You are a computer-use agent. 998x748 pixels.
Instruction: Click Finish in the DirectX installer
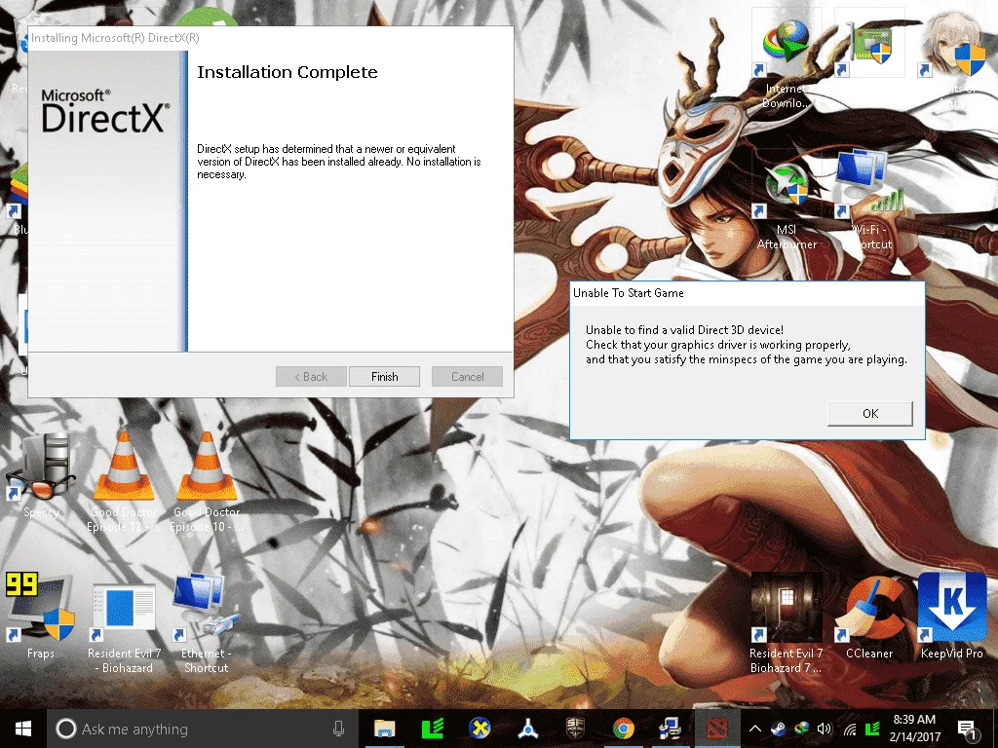pos(384,377)
